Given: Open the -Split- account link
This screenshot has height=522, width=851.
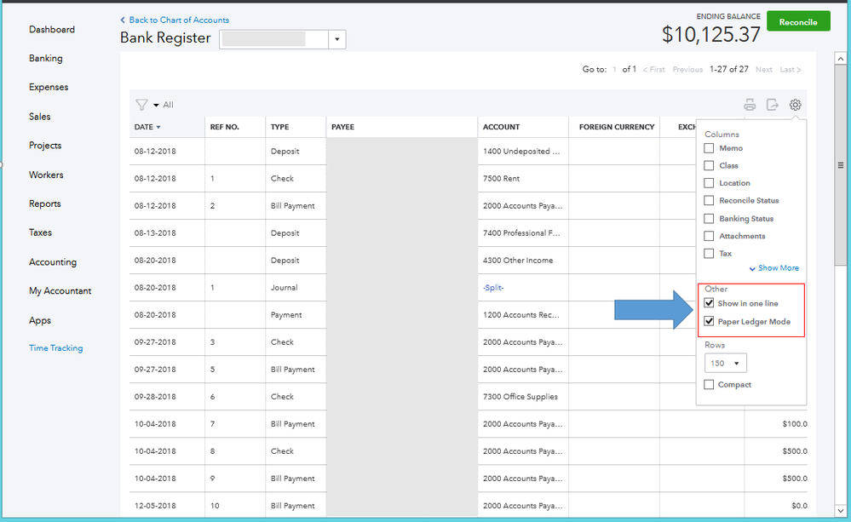Looking at the screenshot, I should point(493,288).
